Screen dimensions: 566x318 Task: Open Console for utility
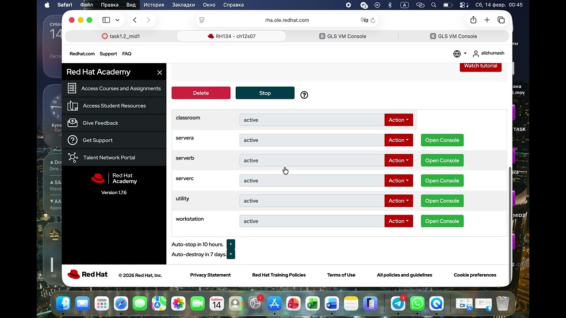(442, 201)
